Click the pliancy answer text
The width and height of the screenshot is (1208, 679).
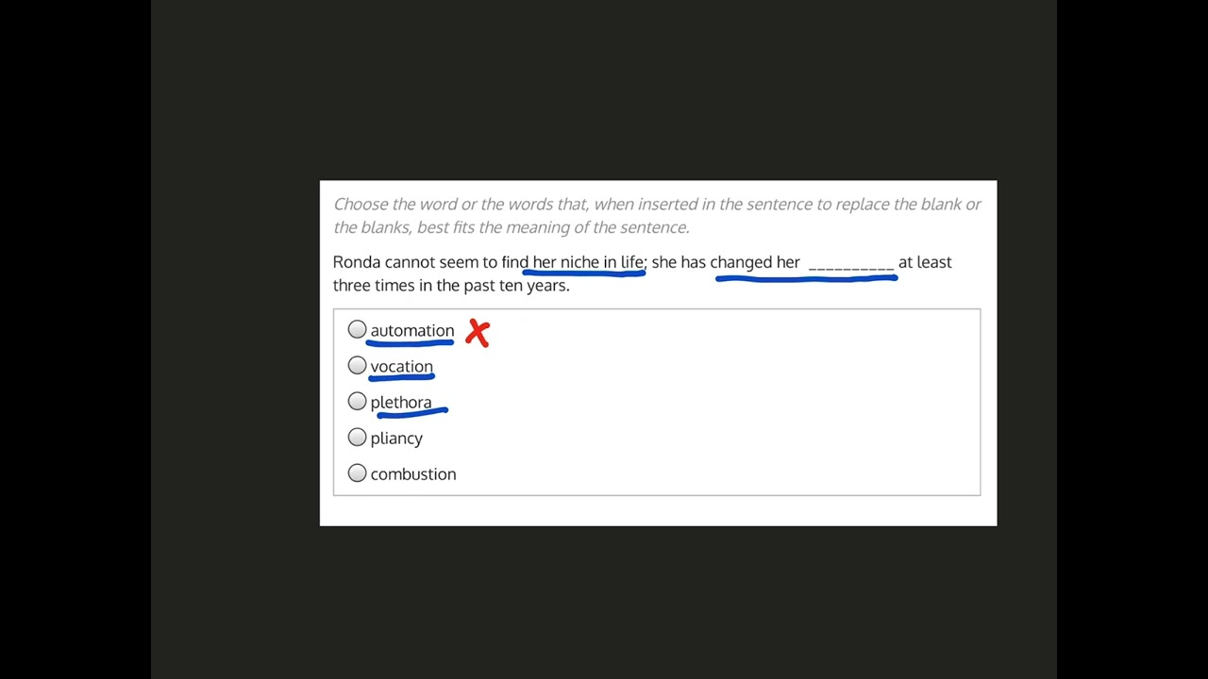tap(396, 439)
